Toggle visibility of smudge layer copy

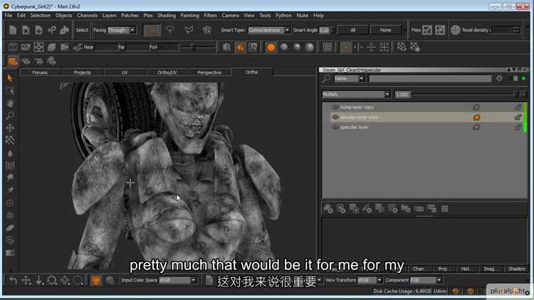pos(335,117)
